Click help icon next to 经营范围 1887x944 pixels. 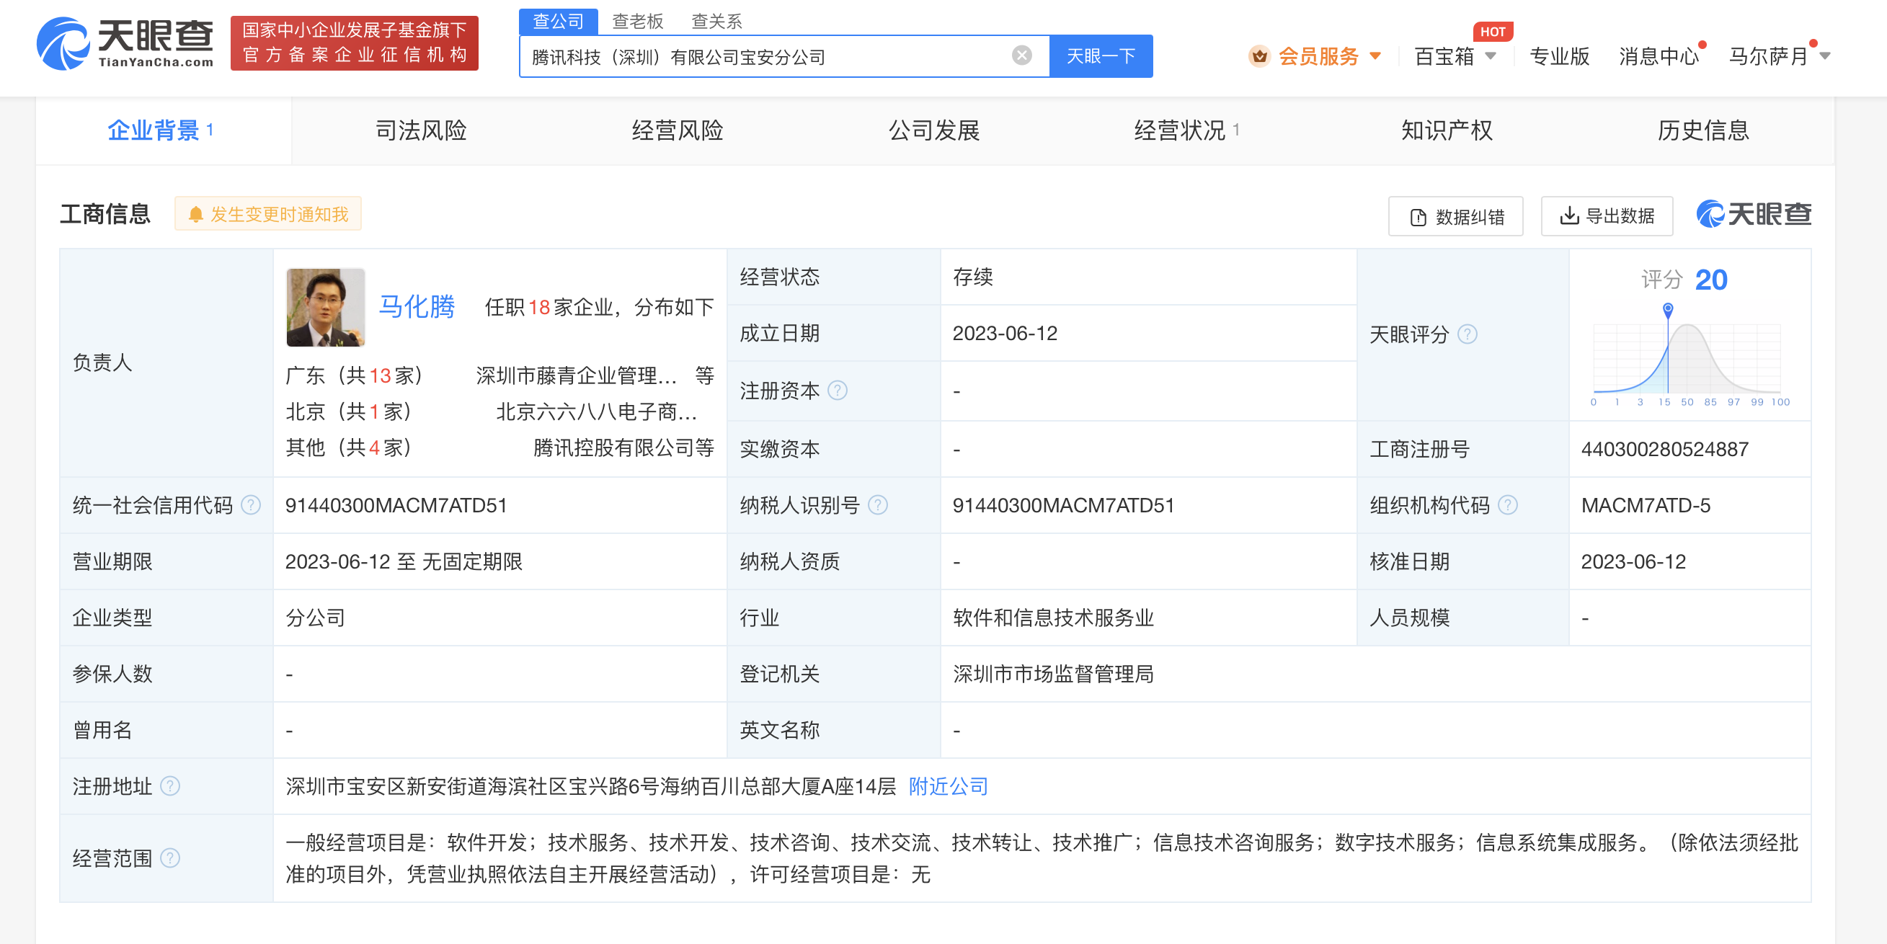(x=170, y=858)
